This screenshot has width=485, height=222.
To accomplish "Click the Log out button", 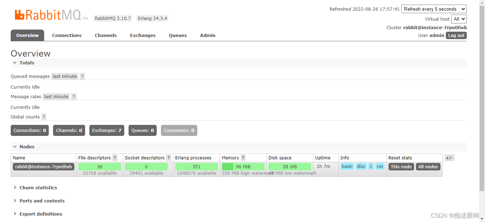I will coord(456,35).
